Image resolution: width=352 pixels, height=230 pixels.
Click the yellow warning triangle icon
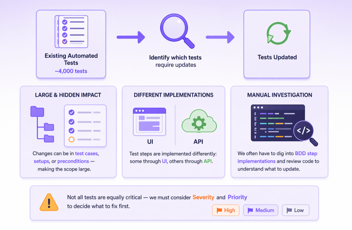tap(49, 203)
